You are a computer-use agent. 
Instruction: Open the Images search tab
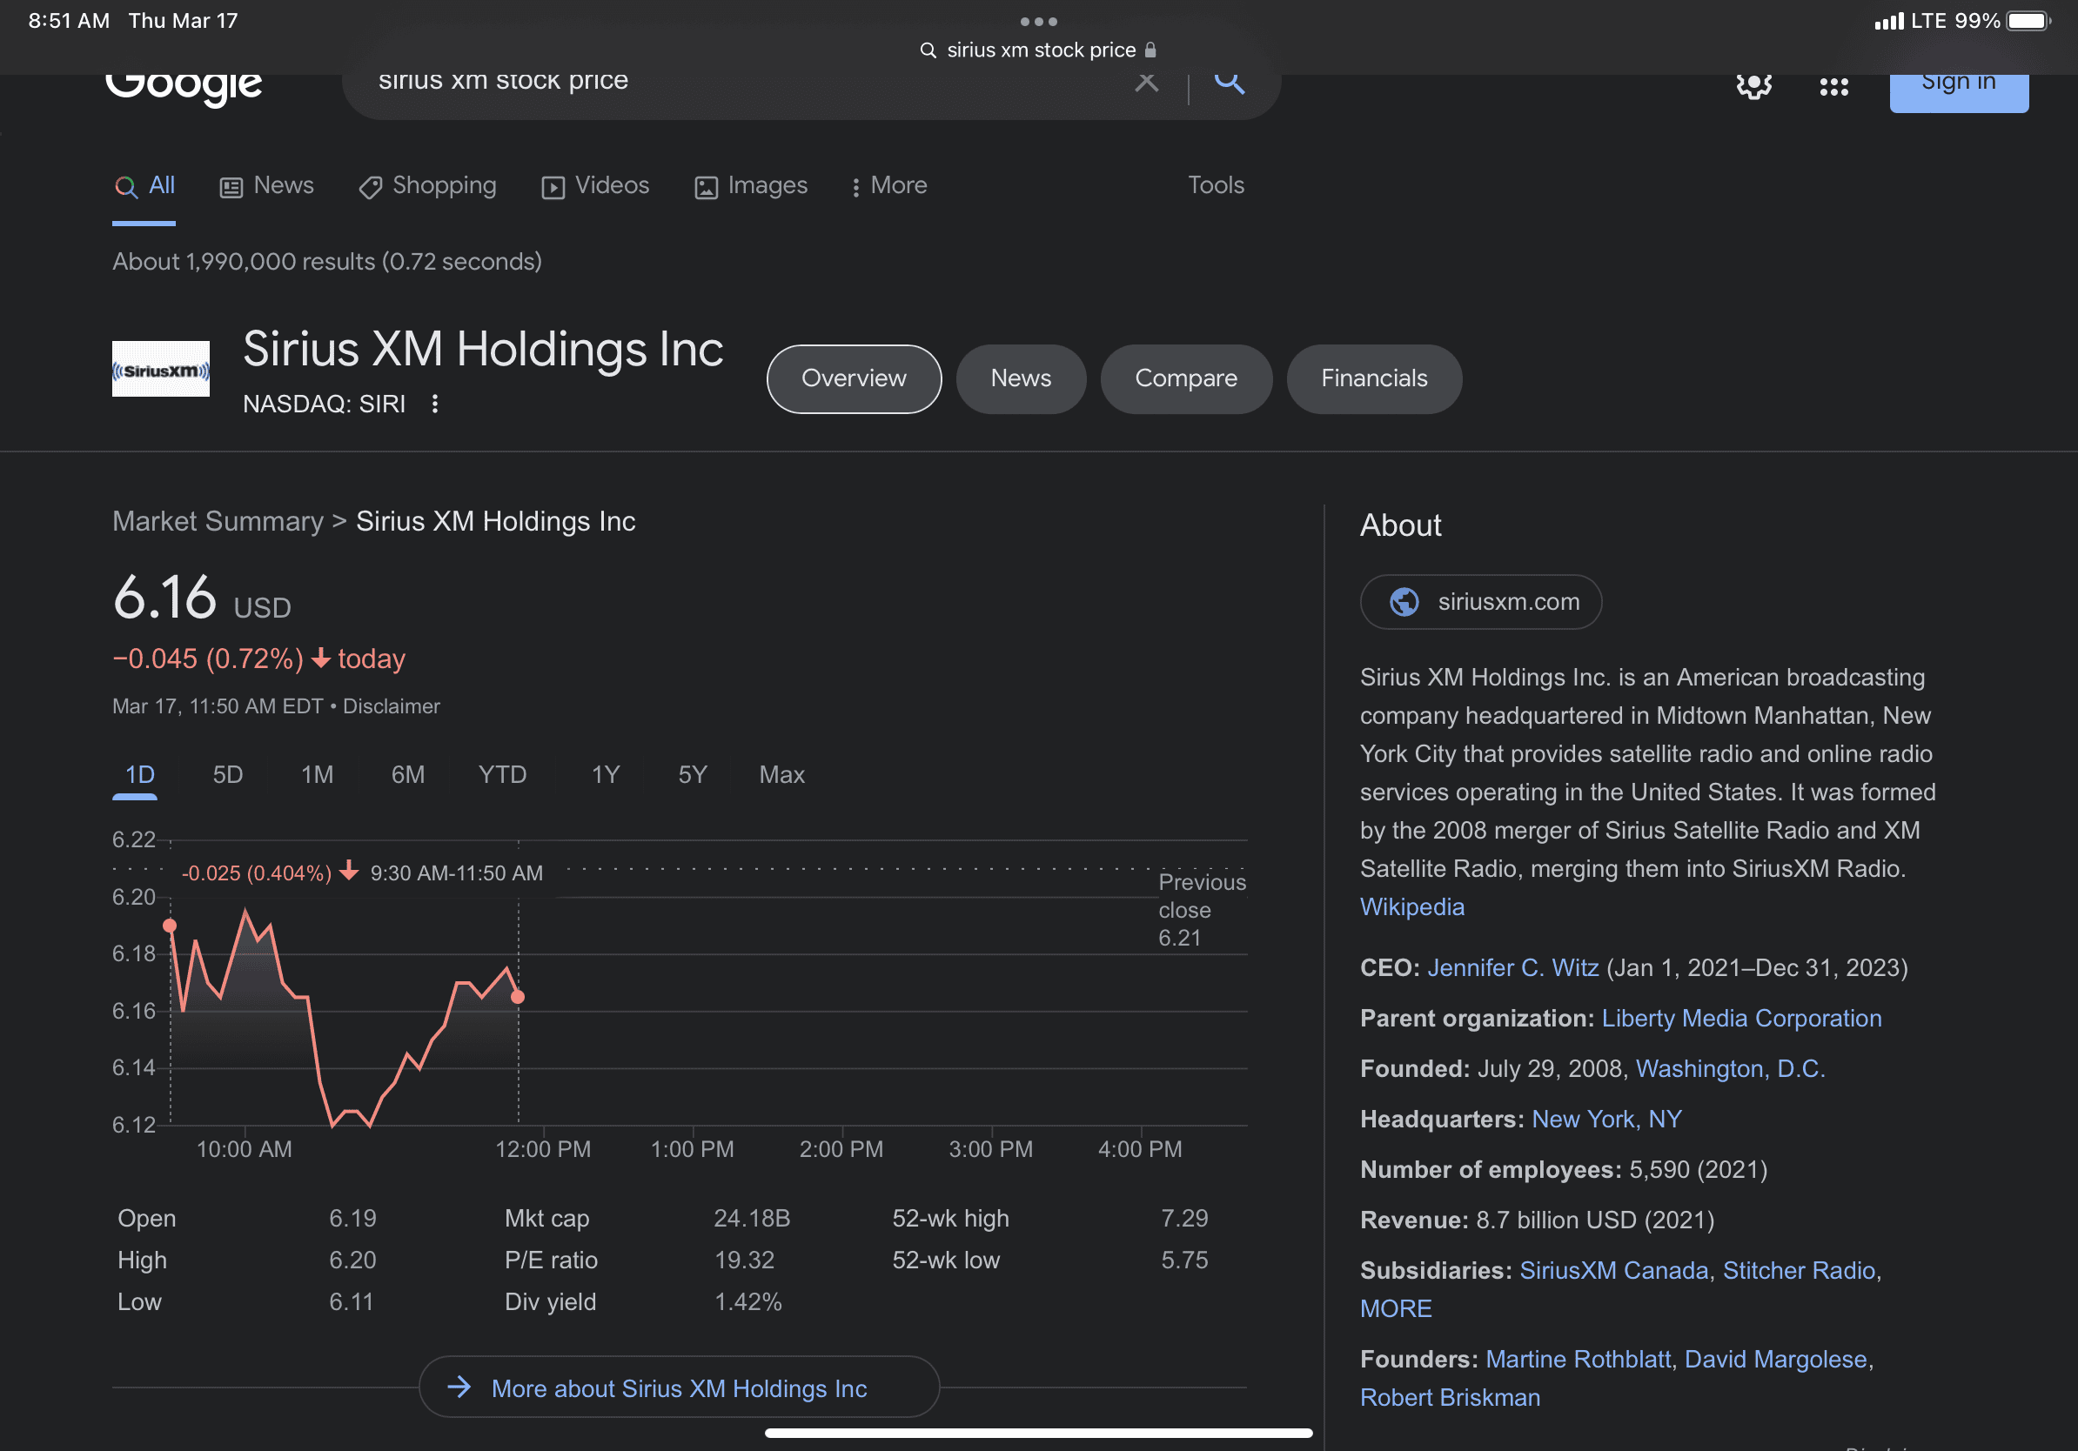(751, 185)
